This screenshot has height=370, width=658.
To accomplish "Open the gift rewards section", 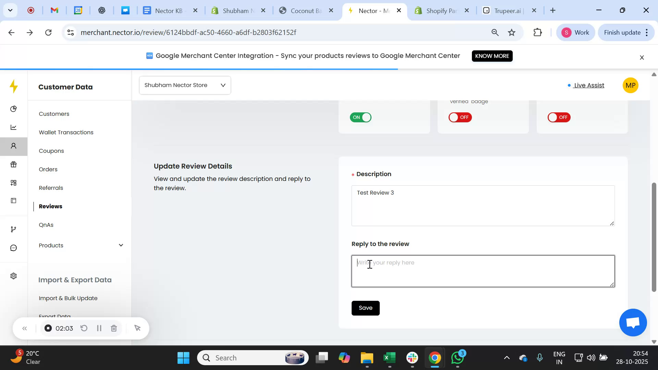I will (x=14, y=164).
